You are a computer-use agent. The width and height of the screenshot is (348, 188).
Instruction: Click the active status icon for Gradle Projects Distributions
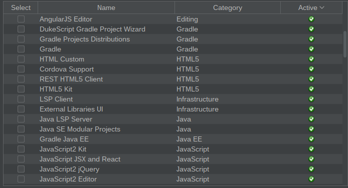[x=311, y=39]
